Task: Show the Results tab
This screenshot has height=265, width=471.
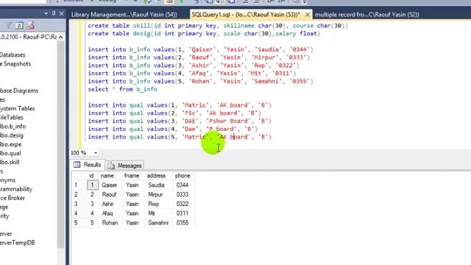Action: (88, 165)
